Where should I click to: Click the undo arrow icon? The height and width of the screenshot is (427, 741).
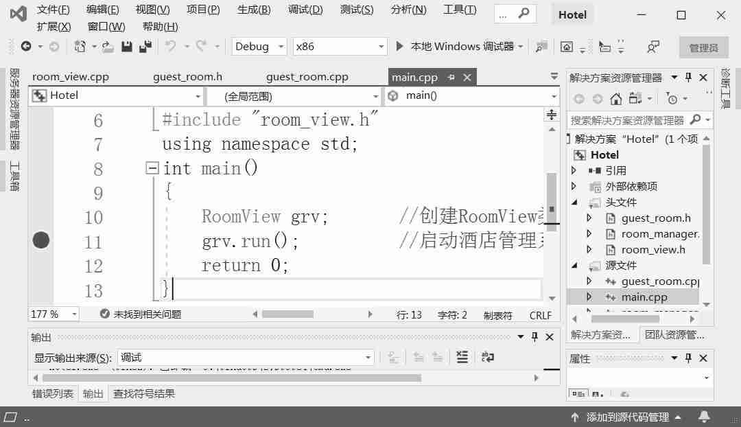tap(170, 46)
